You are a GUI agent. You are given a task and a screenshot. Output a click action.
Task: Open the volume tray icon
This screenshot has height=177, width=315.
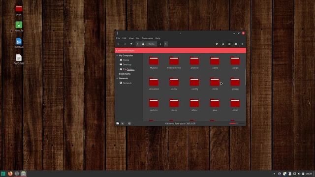click(299, 174)
